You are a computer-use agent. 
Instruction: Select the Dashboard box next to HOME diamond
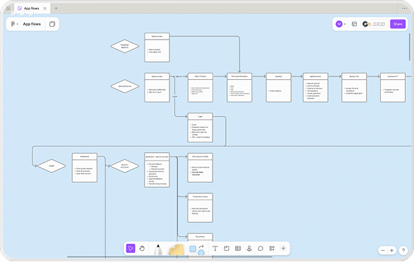(x=85, y=167)
